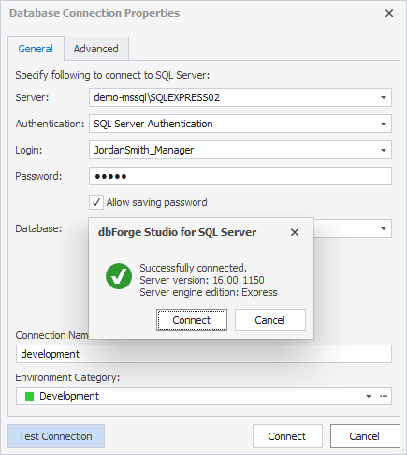Click the 'Successfully connected.' message text

pos(193,268)
